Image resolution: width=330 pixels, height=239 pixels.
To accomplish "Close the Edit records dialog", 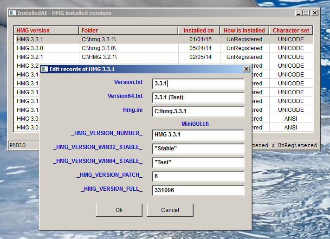I will (246, 69).
